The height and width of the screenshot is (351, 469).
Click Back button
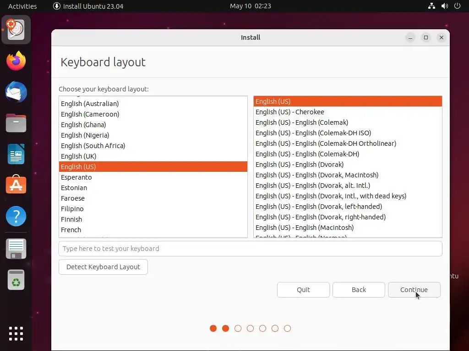359,290
